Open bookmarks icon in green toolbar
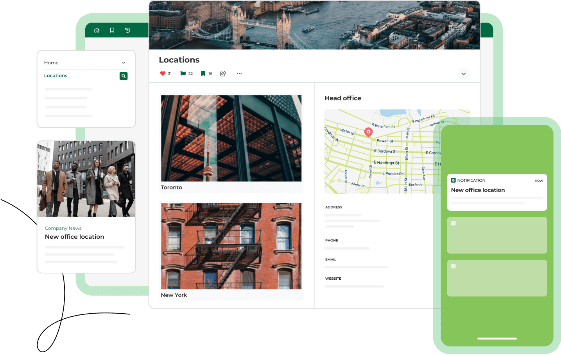561x355 pixels. click(x=112, y=30)
